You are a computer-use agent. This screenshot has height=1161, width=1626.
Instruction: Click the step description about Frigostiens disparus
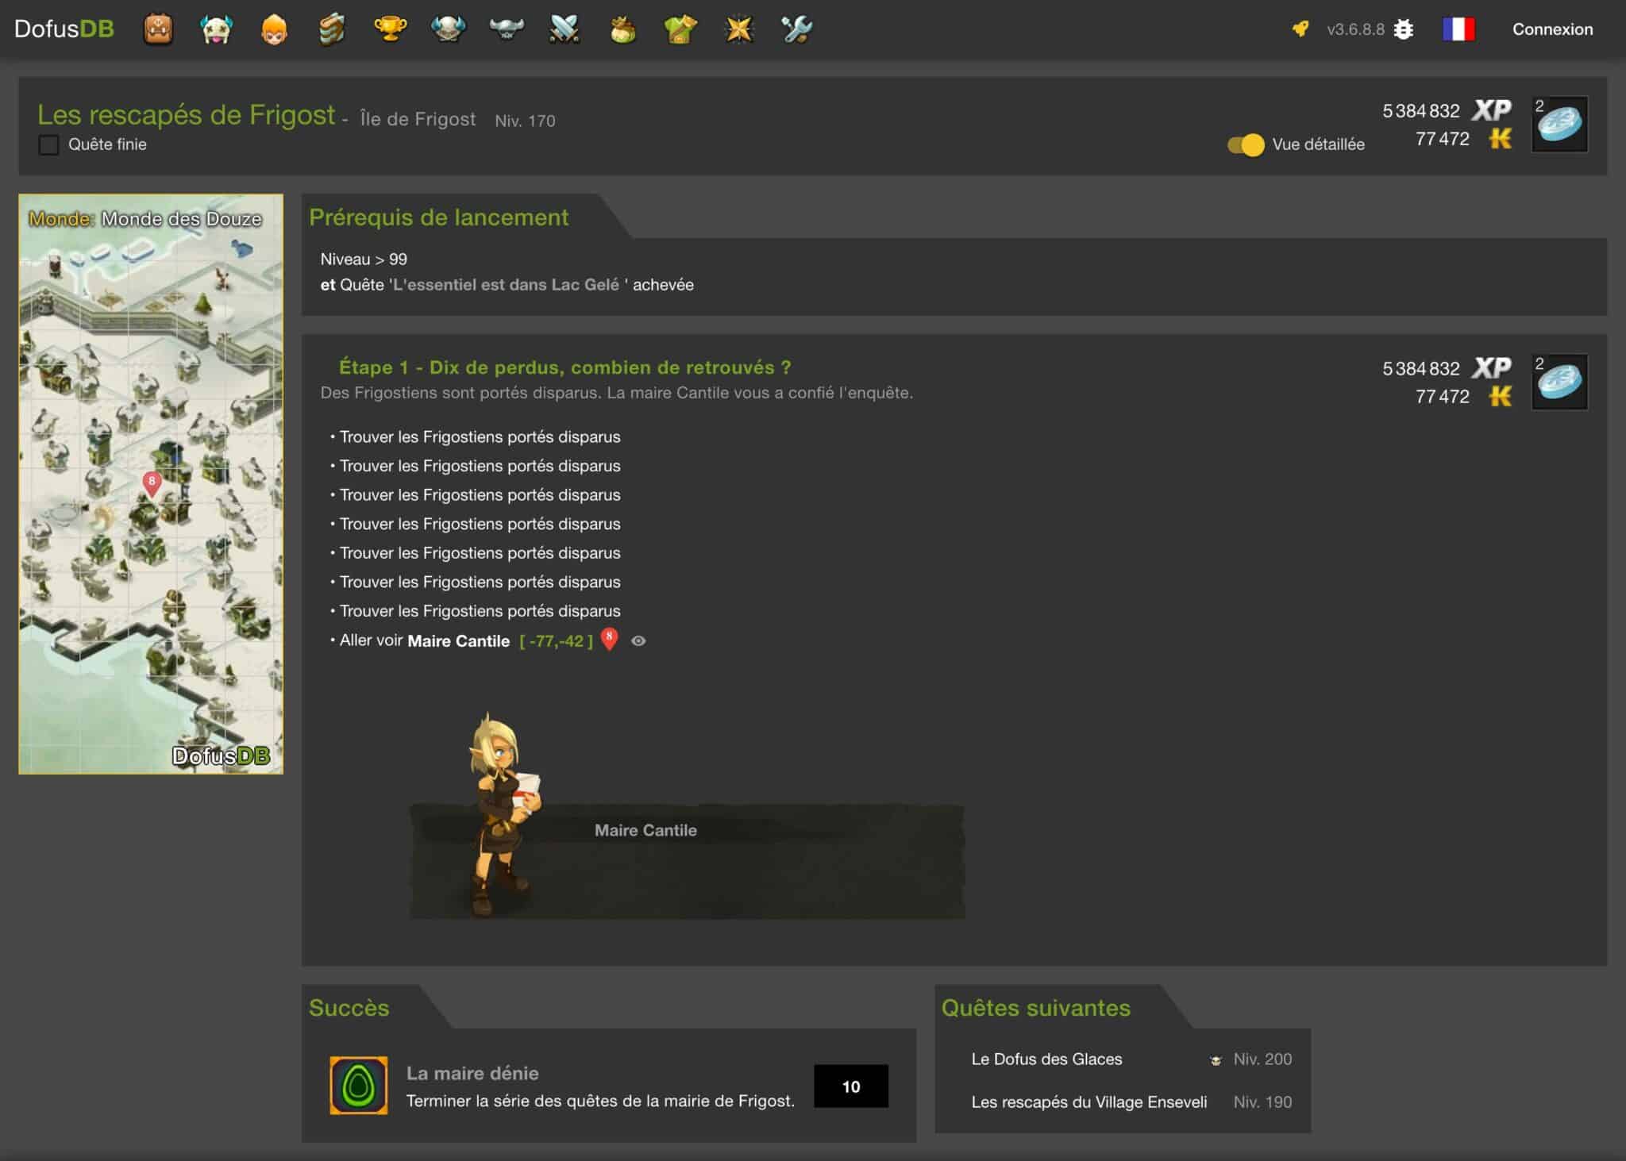[616, 393]
